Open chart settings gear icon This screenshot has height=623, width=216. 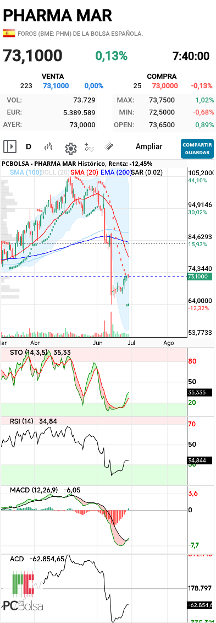pos(70,149)
